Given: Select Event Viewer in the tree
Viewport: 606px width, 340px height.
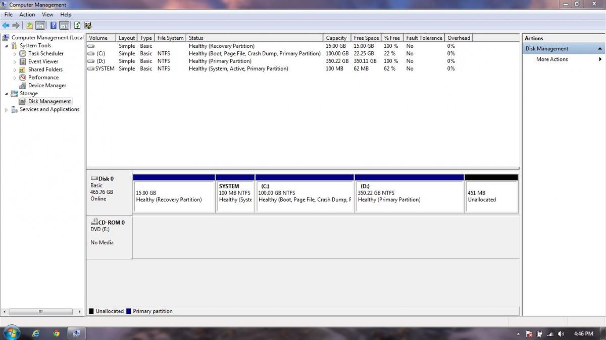Looking at the screenshot, I should click(x=43, y=61).
